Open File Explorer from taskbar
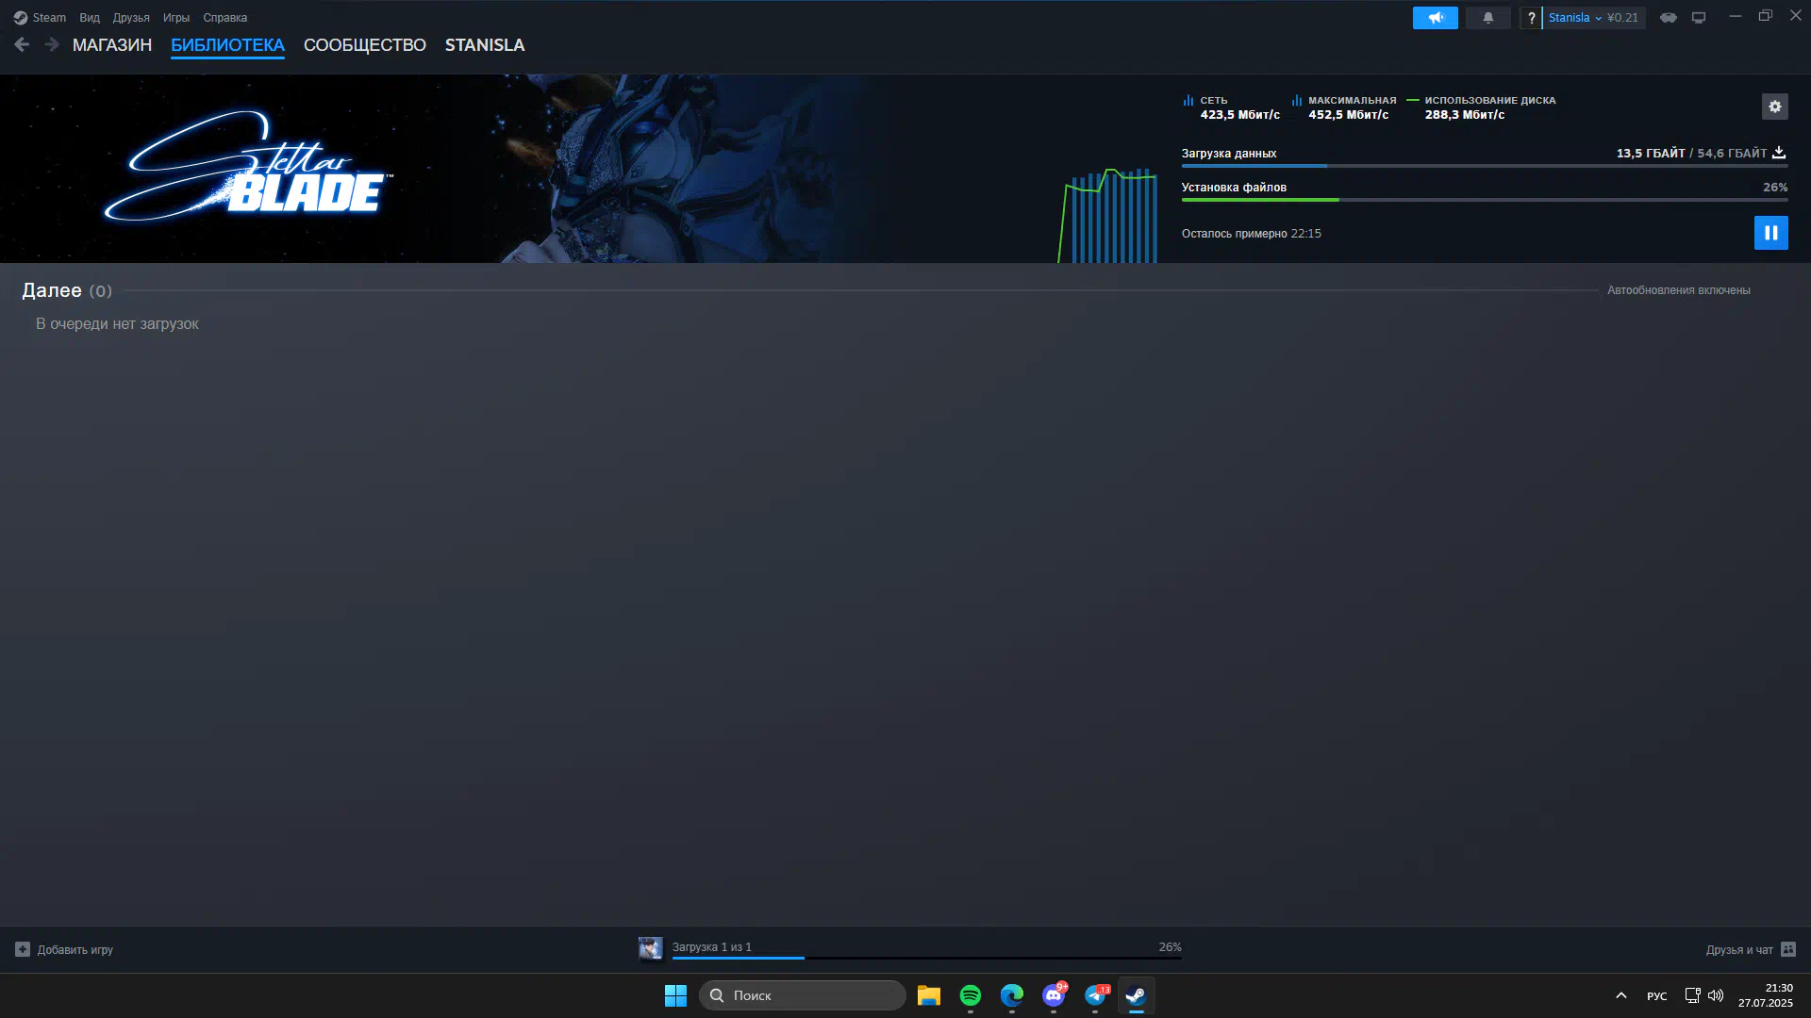This screenshot has width=1811, height=1018. (929, 995)
